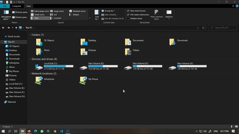The width and height of the screenshot is (239, 134).
Task: Select Small icons layout
Action: coord(38,15)
